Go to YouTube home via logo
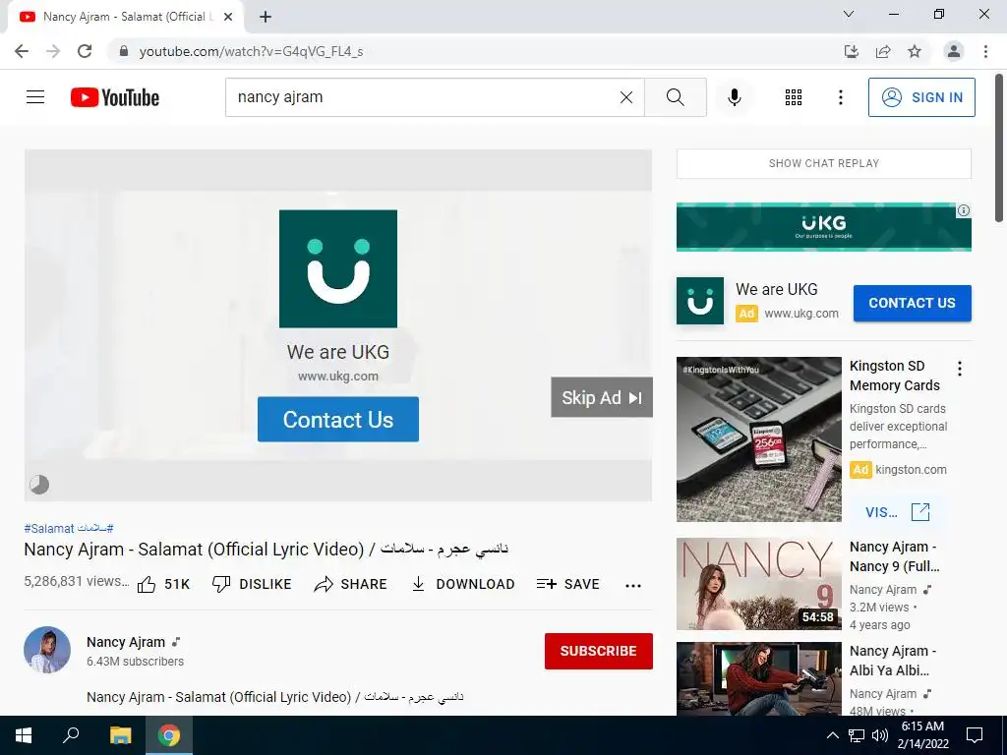Screen dimensions: 1007x755 coord(115,97)
